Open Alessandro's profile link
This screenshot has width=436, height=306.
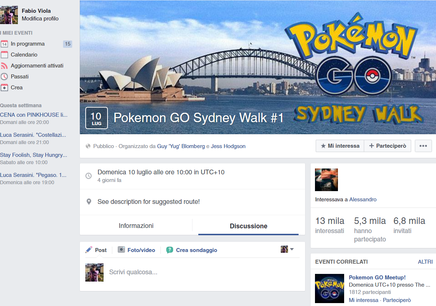(363, 200)
